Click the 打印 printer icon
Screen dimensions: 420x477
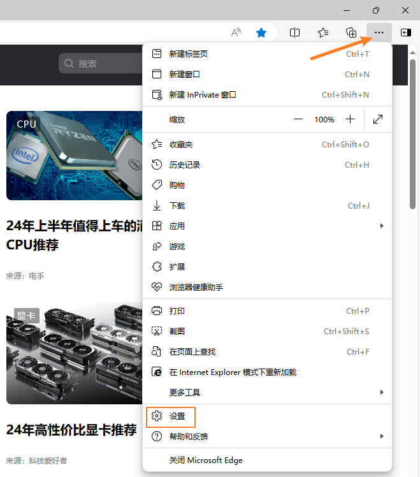click(157, 311)
